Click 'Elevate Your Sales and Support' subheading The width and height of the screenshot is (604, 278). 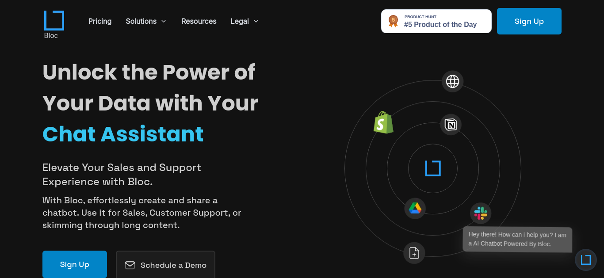tap(122, 168)
